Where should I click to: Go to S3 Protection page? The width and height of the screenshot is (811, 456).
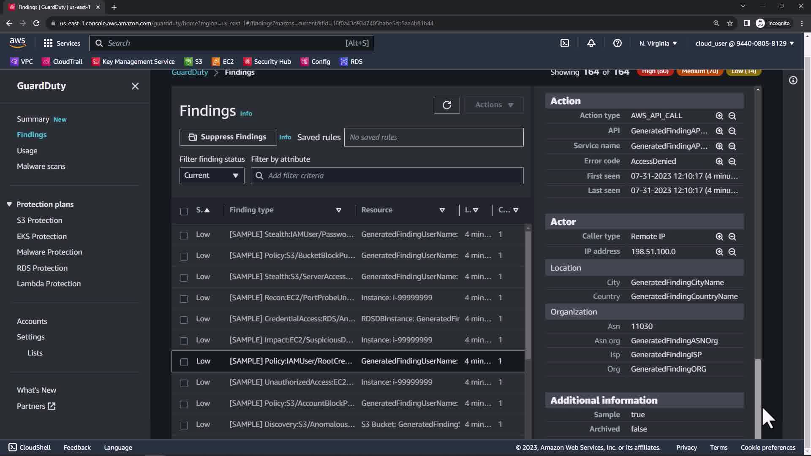[39, 220]
